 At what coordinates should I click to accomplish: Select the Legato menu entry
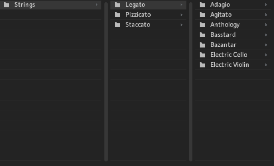[x=148, y=5]
